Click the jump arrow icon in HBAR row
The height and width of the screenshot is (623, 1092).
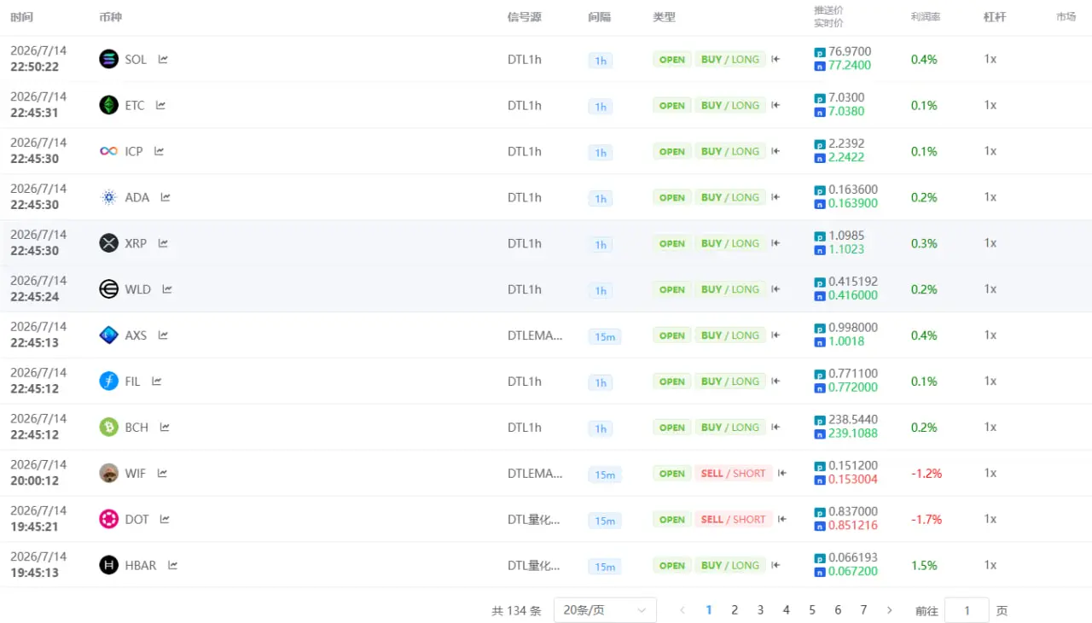click(x=775, y=565)
